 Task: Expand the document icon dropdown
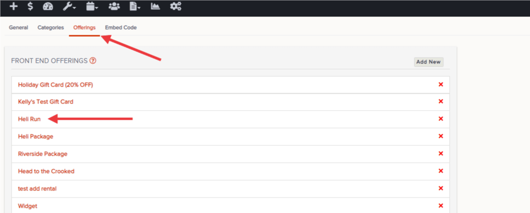coord(135,6)
